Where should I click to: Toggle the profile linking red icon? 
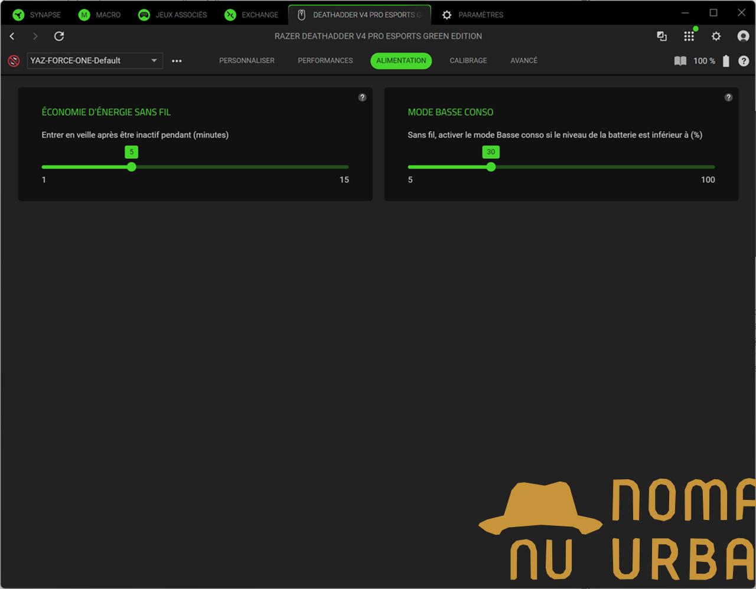13,61
